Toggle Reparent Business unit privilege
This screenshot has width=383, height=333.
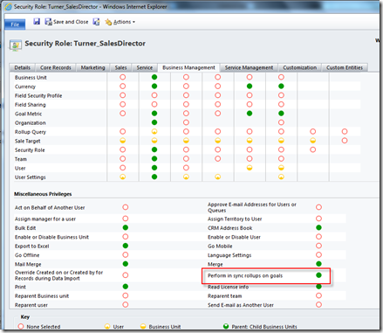pos(126,295)
